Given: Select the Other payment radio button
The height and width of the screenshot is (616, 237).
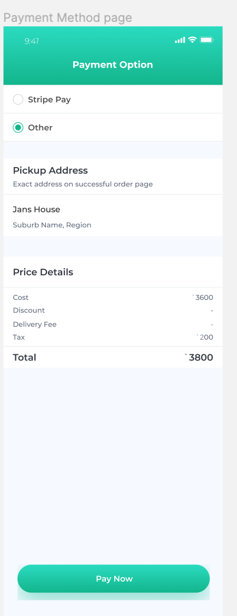Looking at the screenshot, I should click(x=18, y=128).
